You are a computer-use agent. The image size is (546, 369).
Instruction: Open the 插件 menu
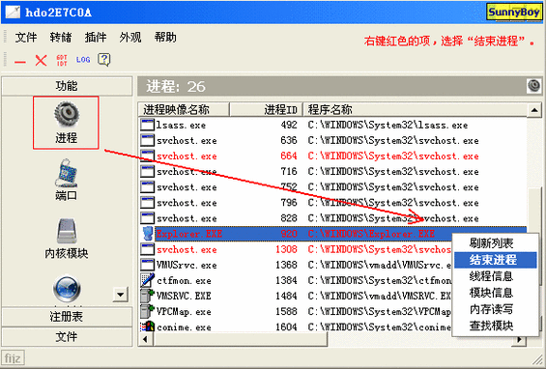tap(96, 38)
